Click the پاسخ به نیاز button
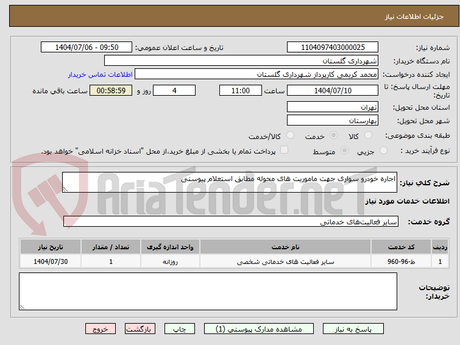Image resolution: width=460 pixels, height=345 pixels. [353, 329]
